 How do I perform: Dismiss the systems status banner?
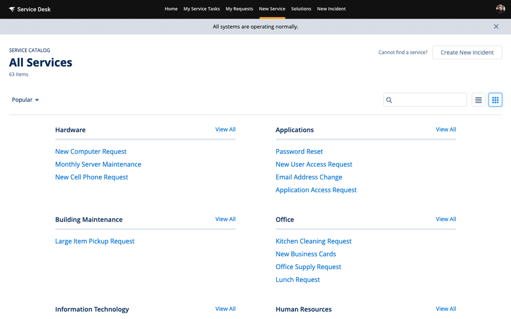496,26
